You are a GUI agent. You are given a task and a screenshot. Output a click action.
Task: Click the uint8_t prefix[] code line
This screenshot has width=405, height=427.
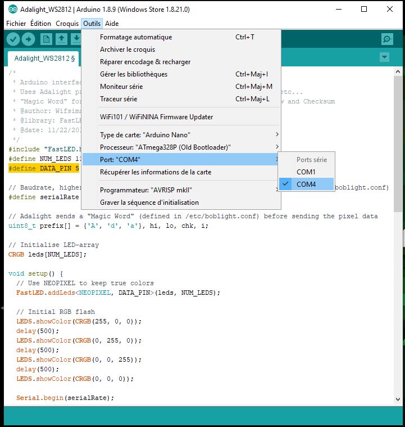tap(108, 226)
